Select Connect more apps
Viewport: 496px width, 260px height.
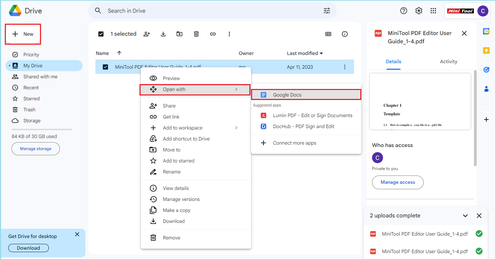pyautogui.click(x=306, y=143)
